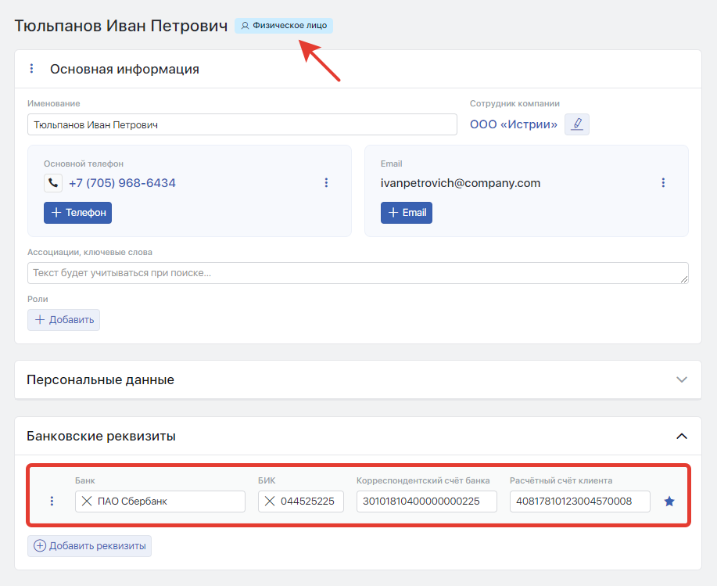Click the phone call icon beside the number
Viewport: 717px width, 586px height.
tap(53, 183)
